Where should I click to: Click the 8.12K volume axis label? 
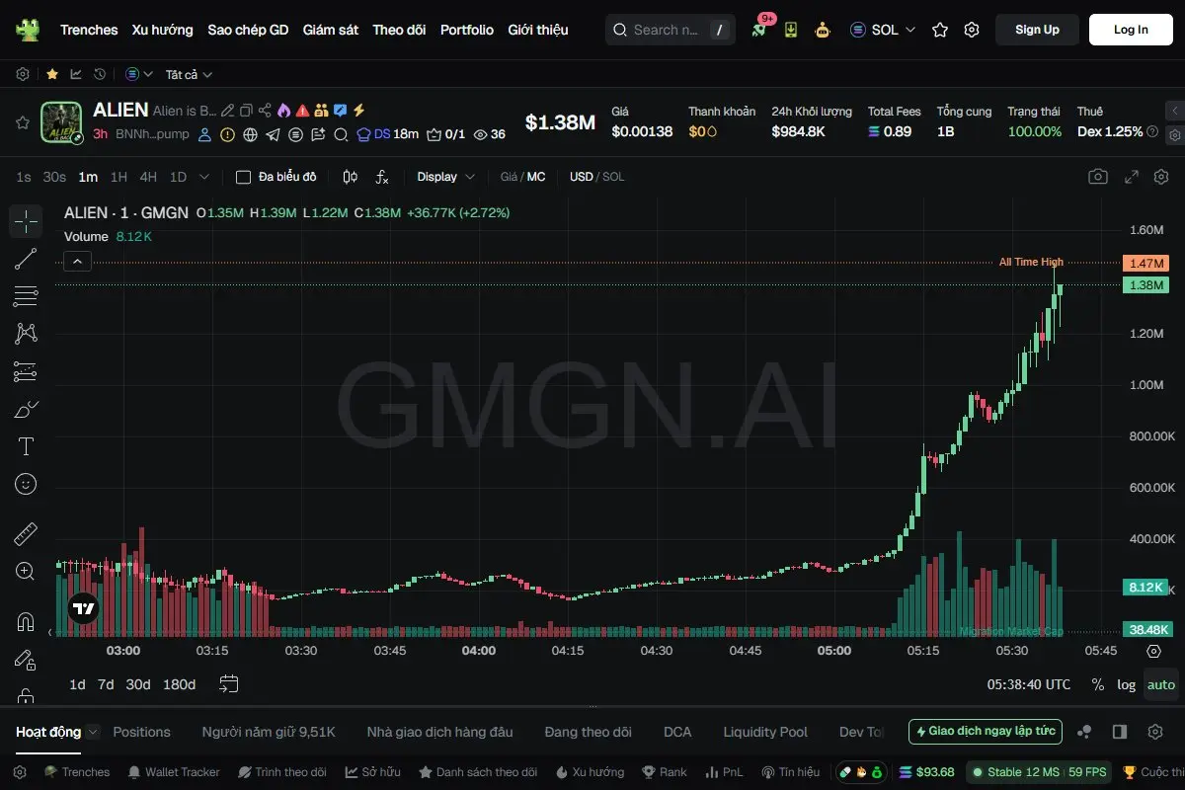[1145, 588]
